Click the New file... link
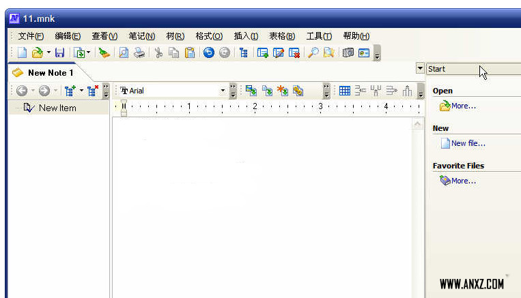Screen dimensions: 521x298 pyautogui.click(x=468, y=143)
